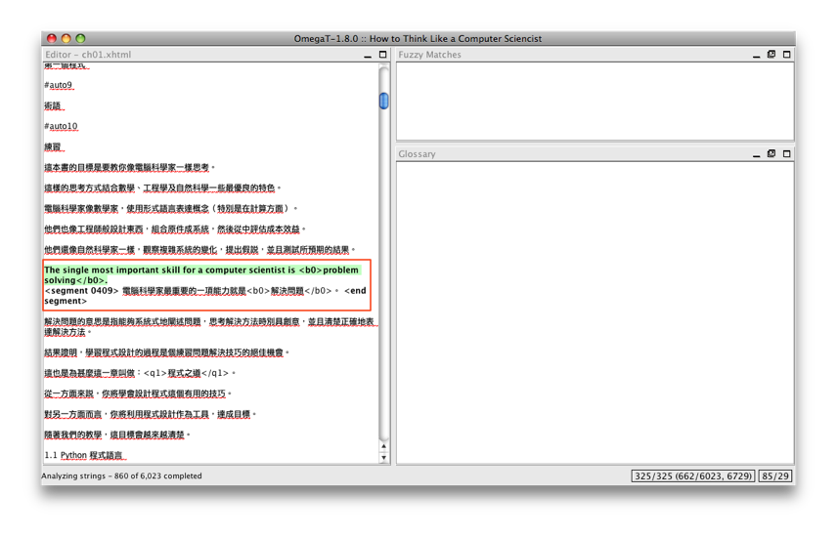Minimize the Editor pane
Image resolution: width=837 pixels, height=537 pixels.
[x=368, y=56]
